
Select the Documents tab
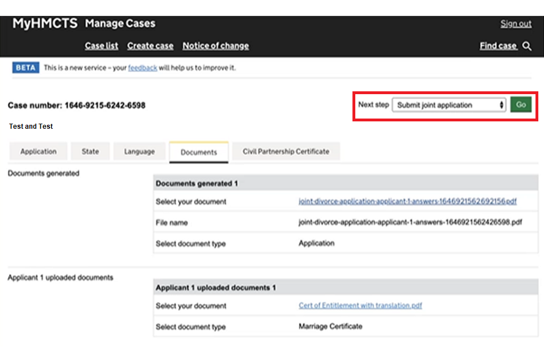[x=199, y=152]
